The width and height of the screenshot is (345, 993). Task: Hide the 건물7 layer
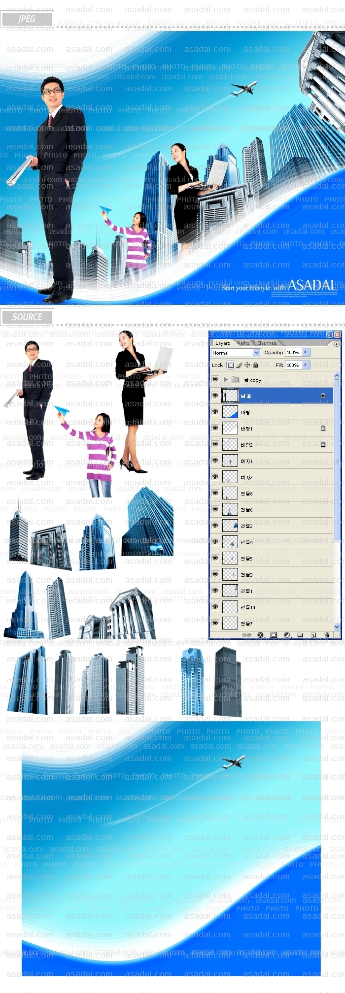tap(215, 623)
